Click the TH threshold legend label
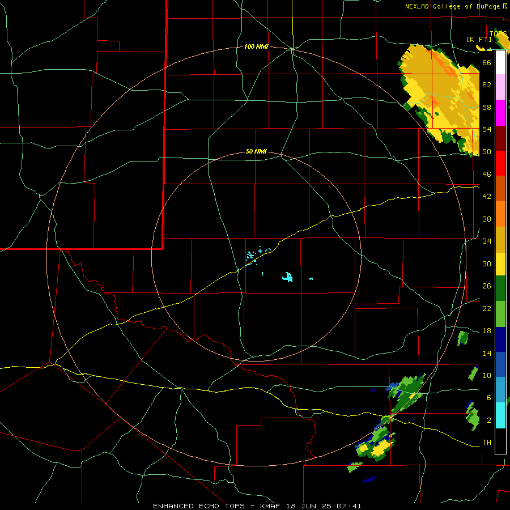510x510 pixels. point(487,443)
